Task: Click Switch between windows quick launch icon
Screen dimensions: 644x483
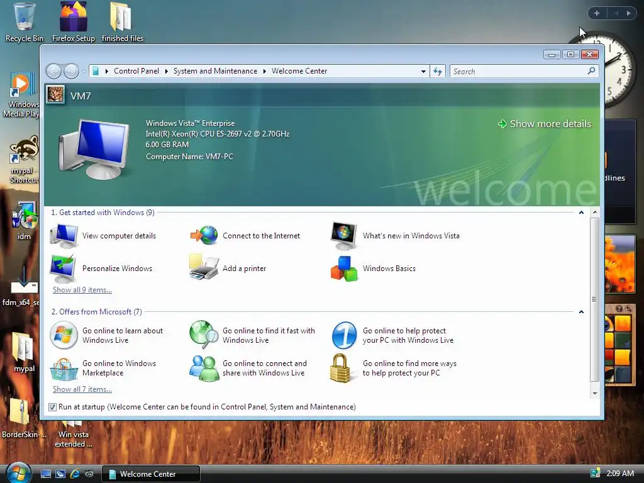Action: [x=60, y=474]
